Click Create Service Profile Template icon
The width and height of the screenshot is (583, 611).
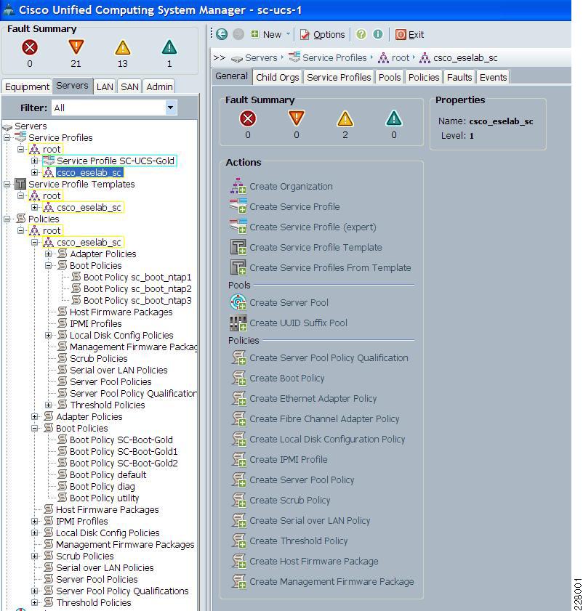(x=238, y=247)
